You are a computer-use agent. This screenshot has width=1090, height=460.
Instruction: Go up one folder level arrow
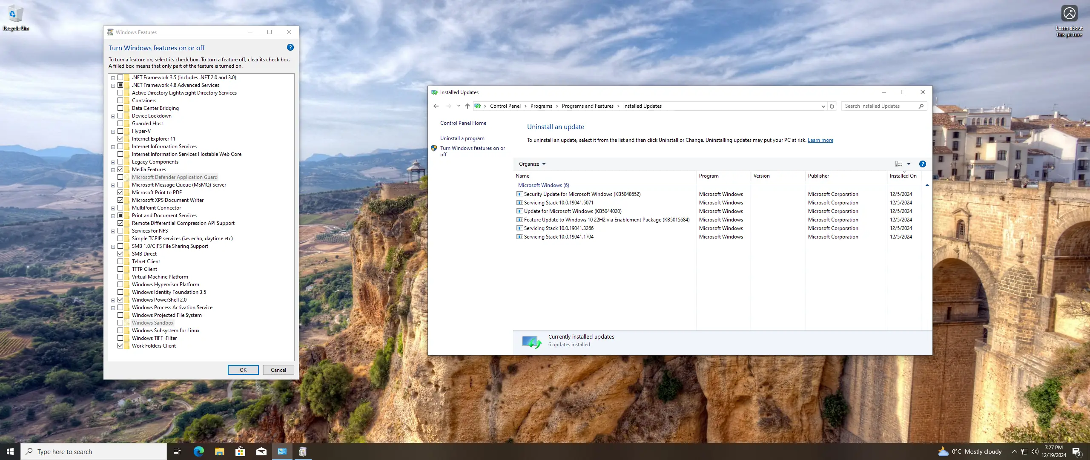point(467,106)
